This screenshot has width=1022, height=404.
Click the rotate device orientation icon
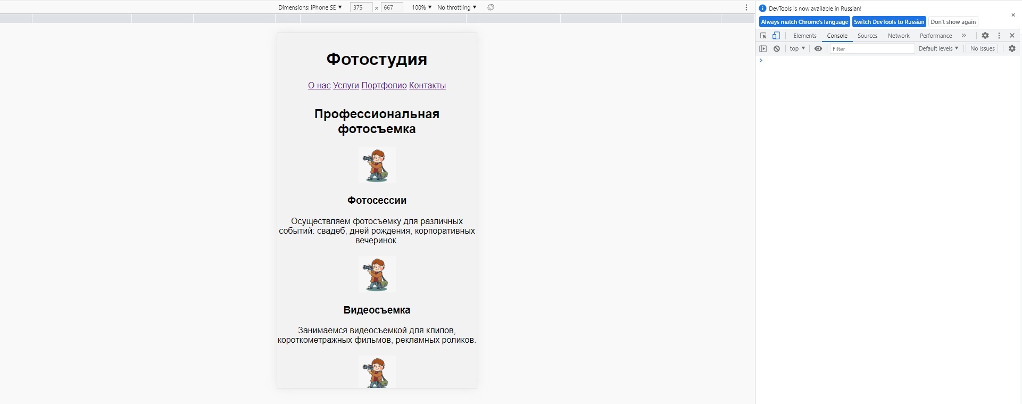[491, 7]
